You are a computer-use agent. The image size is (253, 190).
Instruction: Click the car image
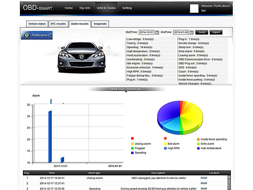coord(82,57)
